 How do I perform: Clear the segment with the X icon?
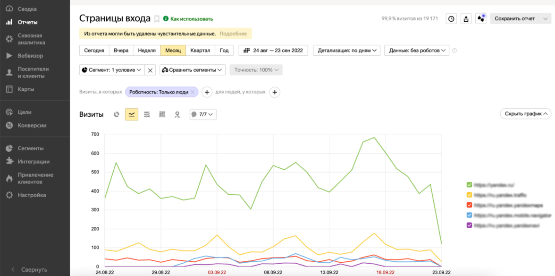pos(150,70)
